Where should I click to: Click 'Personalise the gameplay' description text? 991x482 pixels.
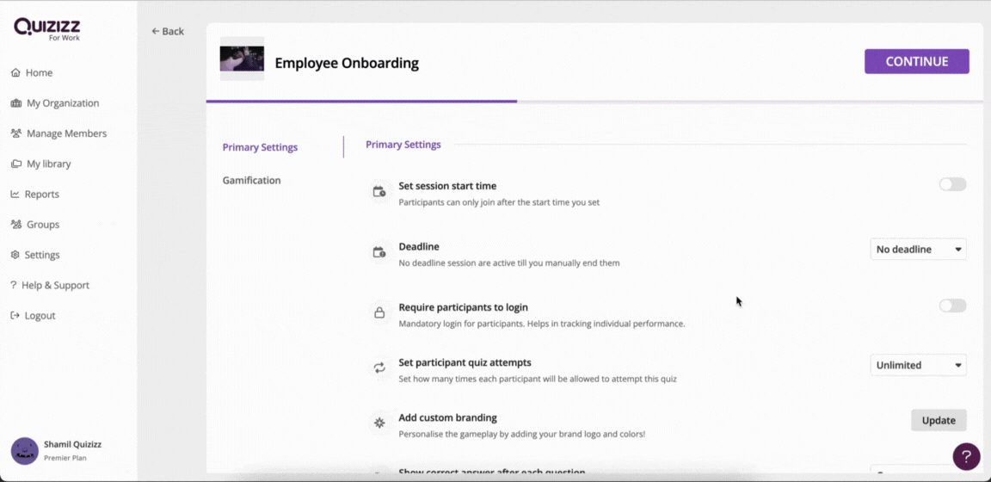tap(522, 434)
